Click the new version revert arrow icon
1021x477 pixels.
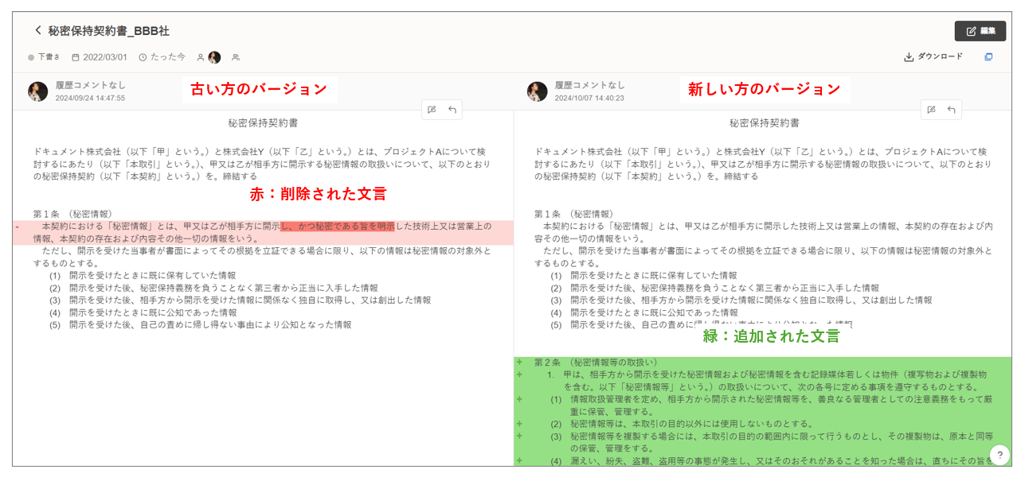[x=952, y=110]
